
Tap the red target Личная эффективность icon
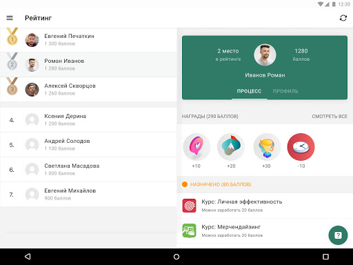[x=189, y=206]
